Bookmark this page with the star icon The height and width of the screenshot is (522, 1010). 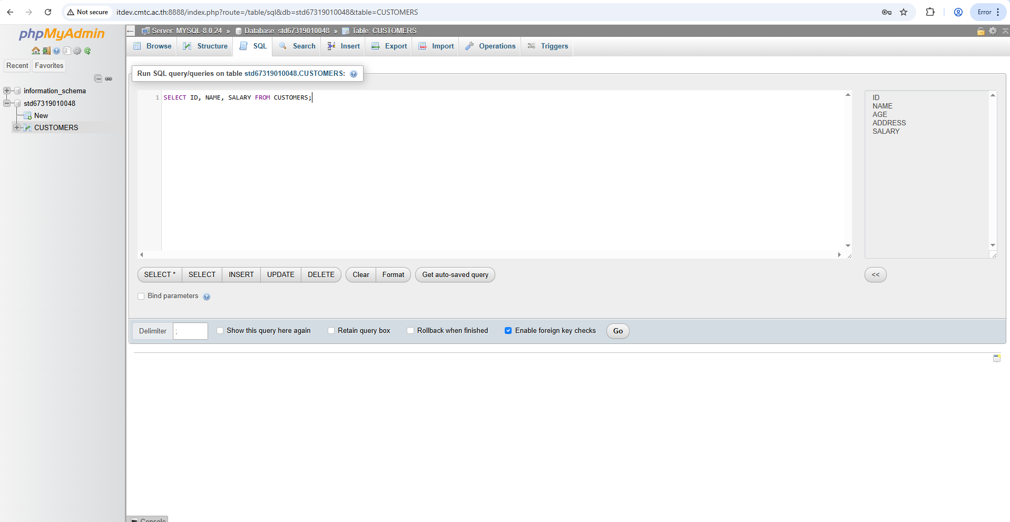click(904, 12)
